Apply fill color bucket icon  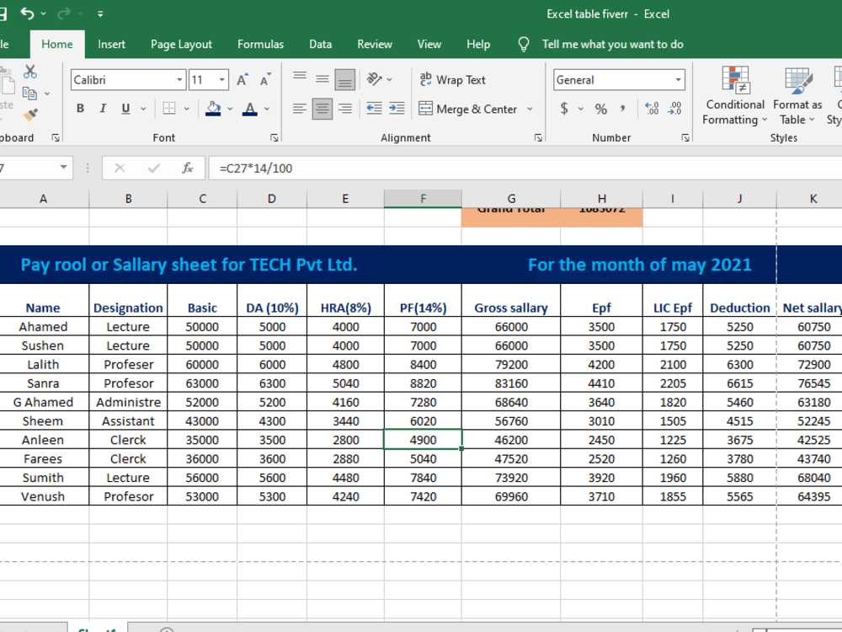pyautogui.click(x=213, y=109)
